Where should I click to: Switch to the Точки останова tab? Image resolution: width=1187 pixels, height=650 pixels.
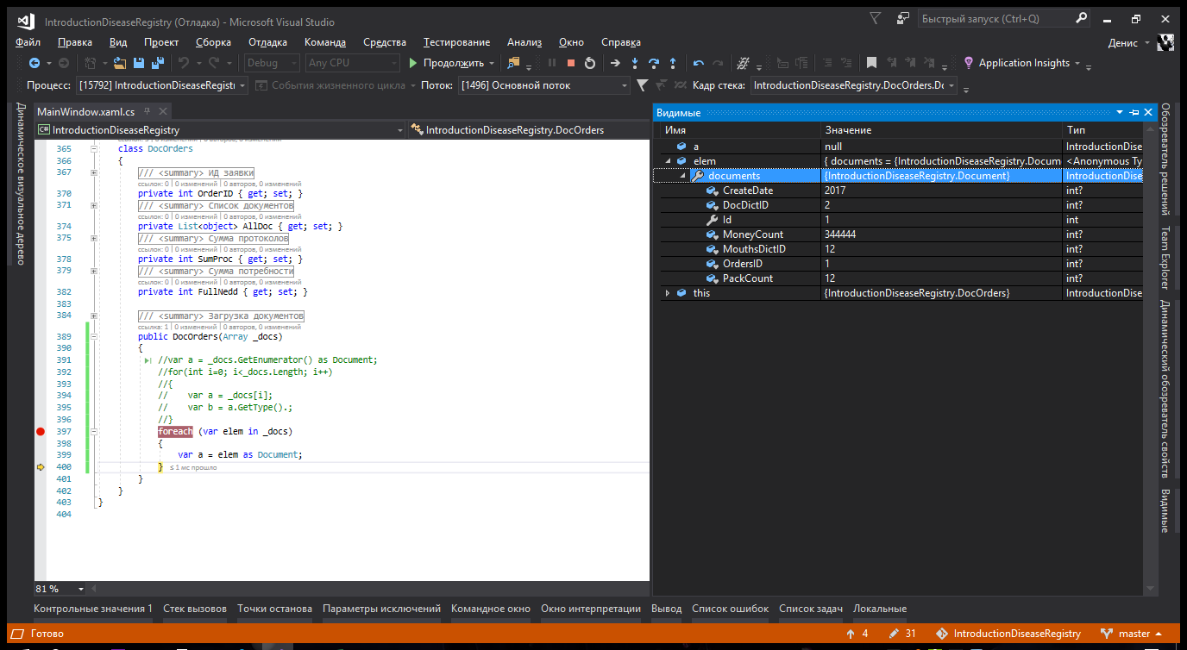pos(274,609)
